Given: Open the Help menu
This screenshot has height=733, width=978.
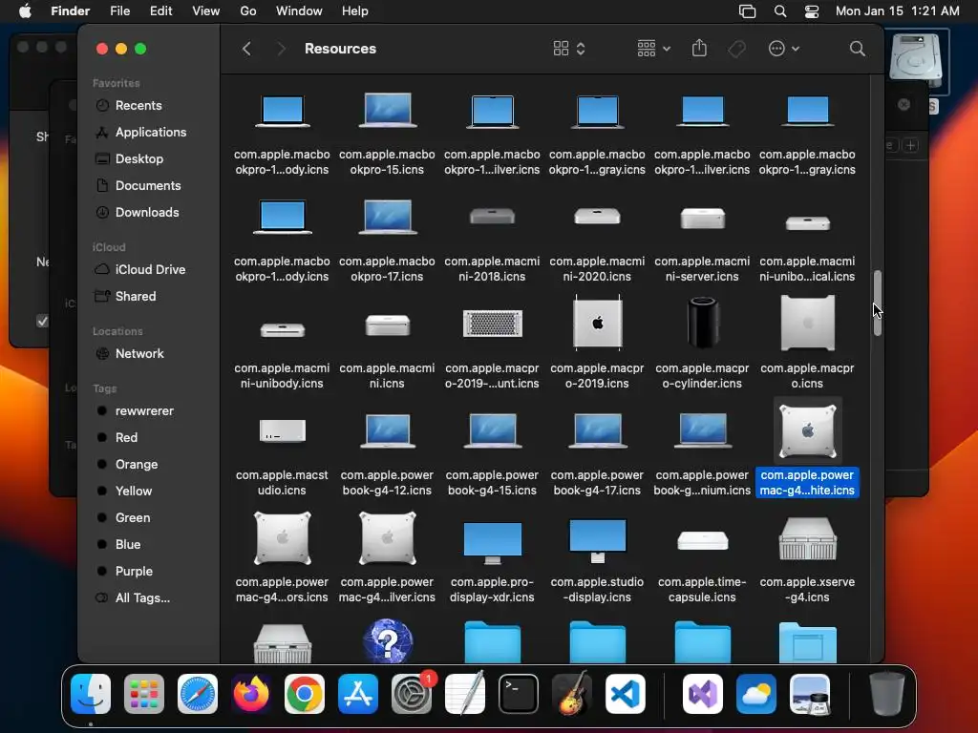Looking at the screenshot, I should [x=355, y=11].
